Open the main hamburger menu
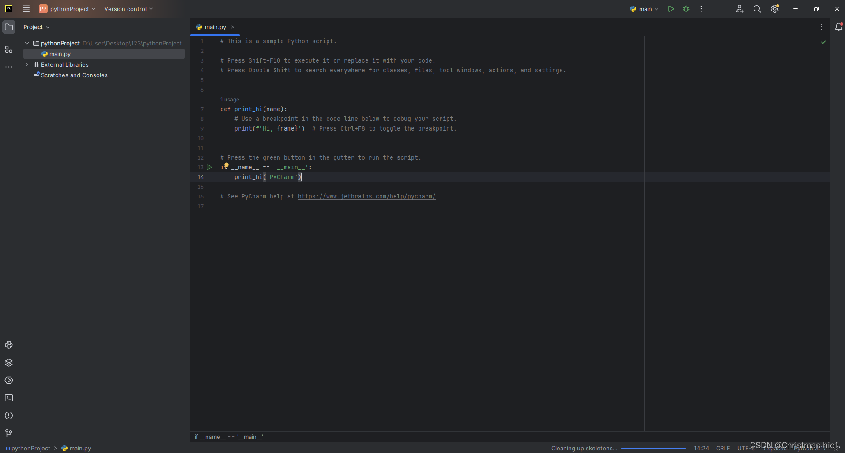 pos(26,9)
